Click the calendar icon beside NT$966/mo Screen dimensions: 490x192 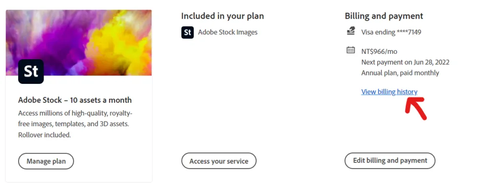click(351, 50)
